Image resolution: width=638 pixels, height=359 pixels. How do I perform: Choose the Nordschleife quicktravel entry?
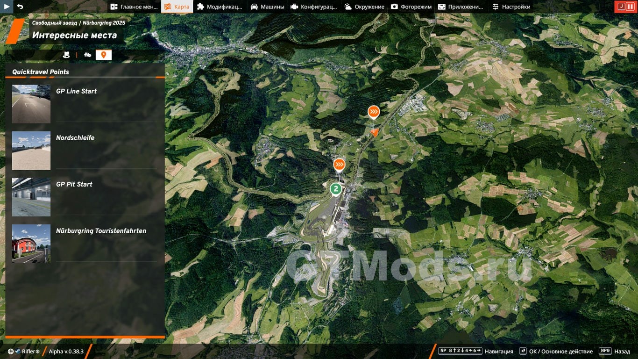85,151
